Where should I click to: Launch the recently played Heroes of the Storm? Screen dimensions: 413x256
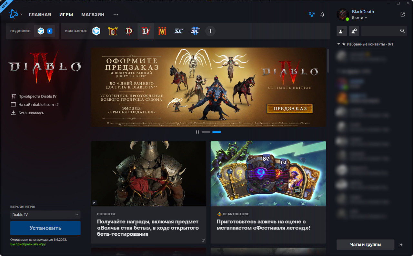coord(41,31)
